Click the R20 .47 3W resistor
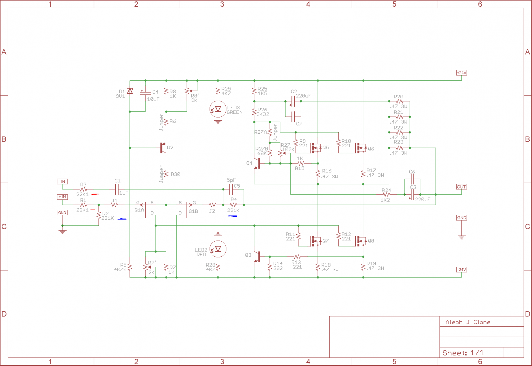Image resolution: width=532 pixels, height=366 pixels. tap(399, 101)
